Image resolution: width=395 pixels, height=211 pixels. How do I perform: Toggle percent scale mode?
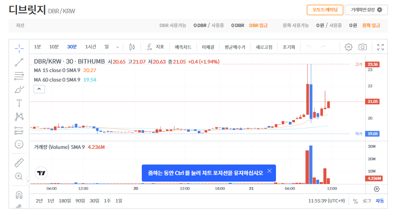coord(355,201)
